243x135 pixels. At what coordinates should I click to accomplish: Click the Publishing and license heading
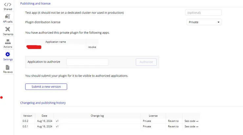[x=35, y=3]
